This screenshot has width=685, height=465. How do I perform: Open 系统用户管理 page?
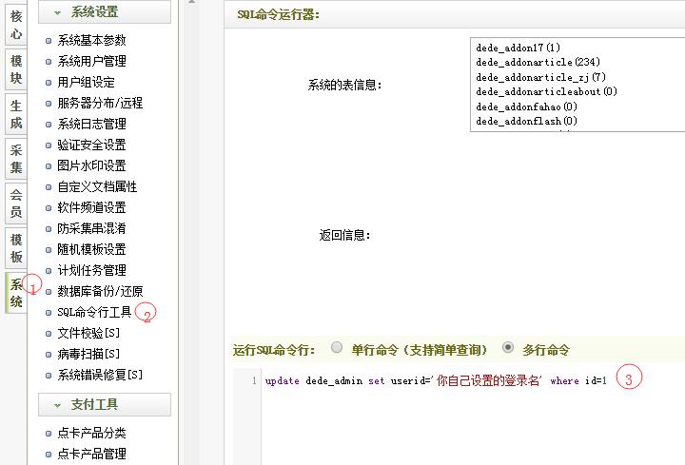(91, 61)
